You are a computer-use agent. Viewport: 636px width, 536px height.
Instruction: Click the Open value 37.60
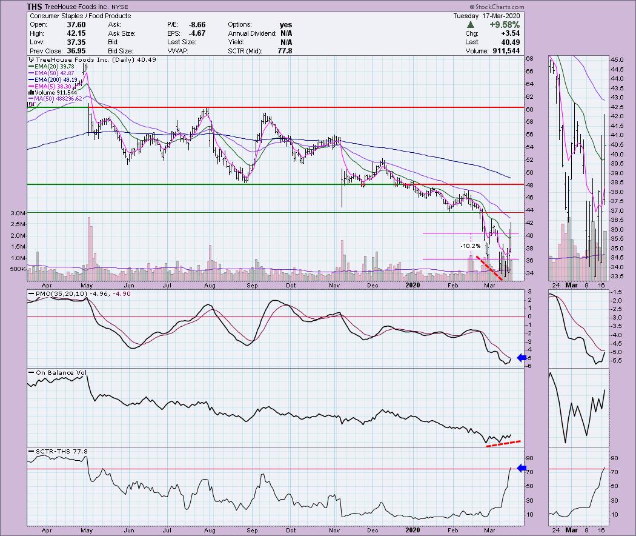tap(76, 25)
